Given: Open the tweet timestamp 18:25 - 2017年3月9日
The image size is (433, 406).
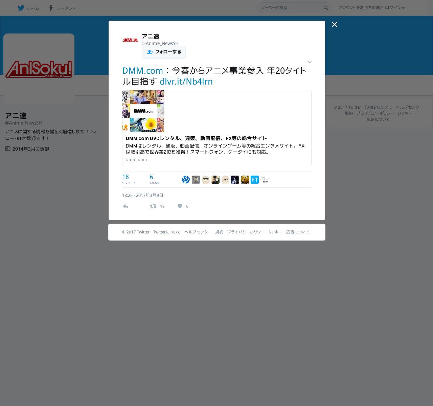Looking at the screenshot, I should [x=143, y=195].
